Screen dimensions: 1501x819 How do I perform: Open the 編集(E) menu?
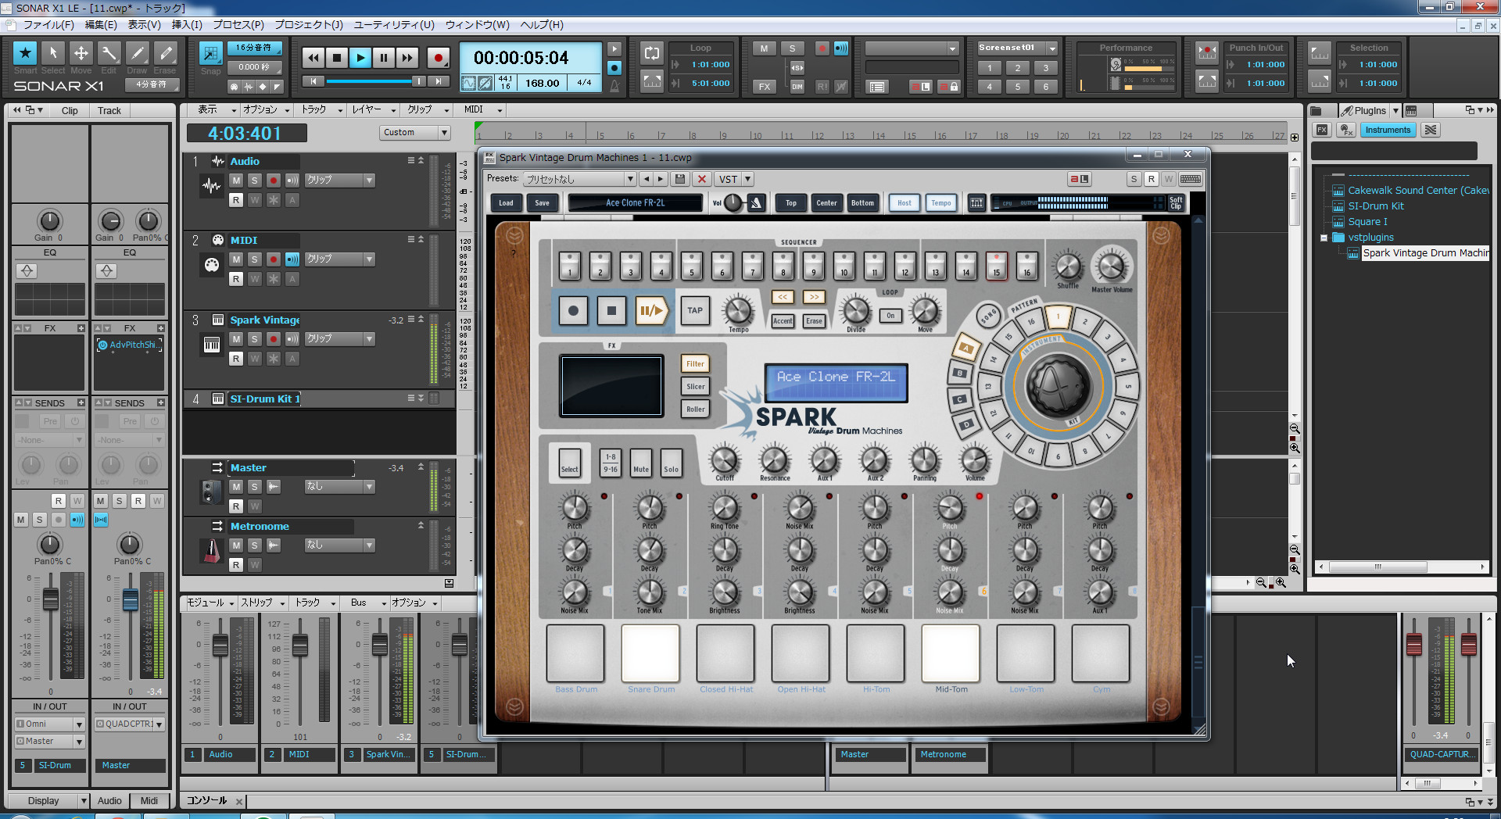[101, 25]
